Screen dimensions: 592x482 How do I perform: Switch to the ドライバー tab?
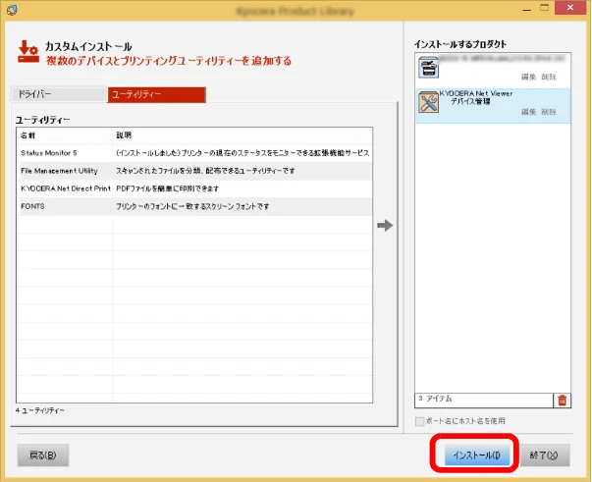[x=59, y=94]
